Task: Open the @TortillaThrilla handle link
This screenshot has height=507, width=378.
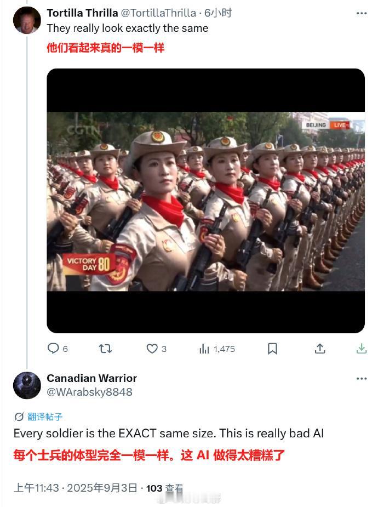Action: (x=158, y=13)
